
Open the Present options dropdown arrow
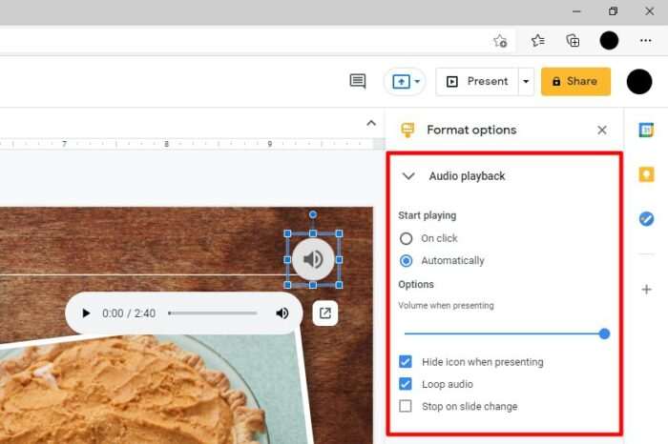pos(526,81)
